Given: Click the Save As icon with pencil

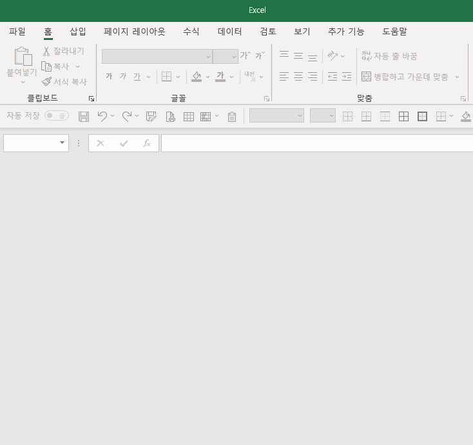Looking at the screenshot, I should [151, 116].
